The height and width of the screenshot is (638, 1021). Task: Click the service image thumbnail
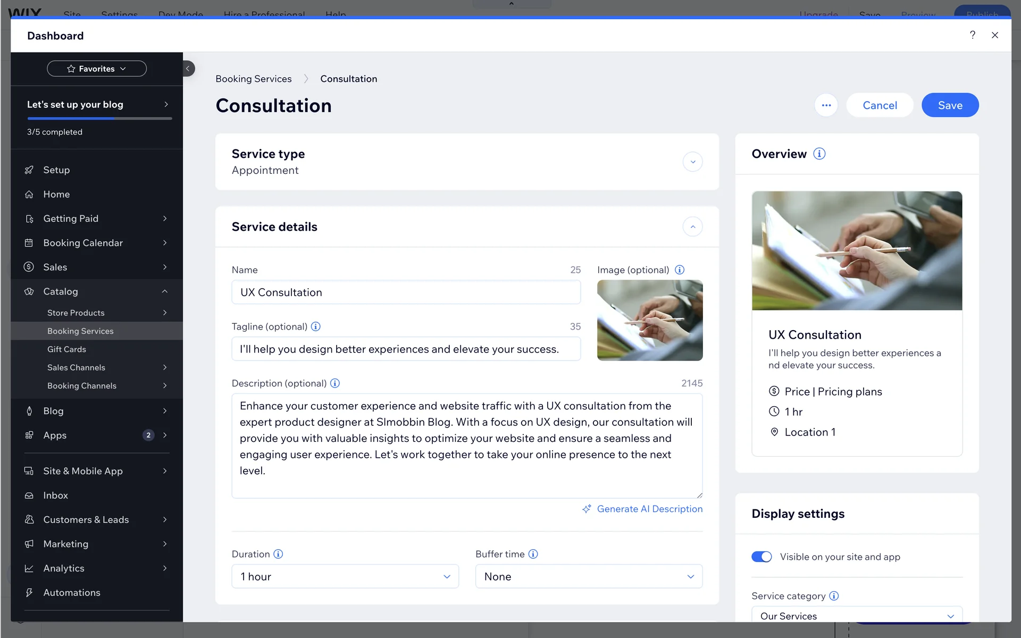[x=649, y=320]
